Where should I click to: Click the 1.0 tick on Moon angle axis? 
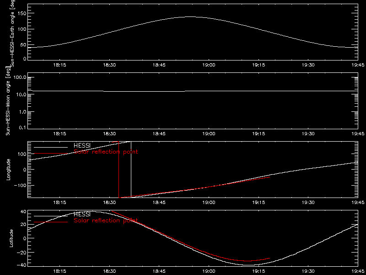[x=22, y=112]
